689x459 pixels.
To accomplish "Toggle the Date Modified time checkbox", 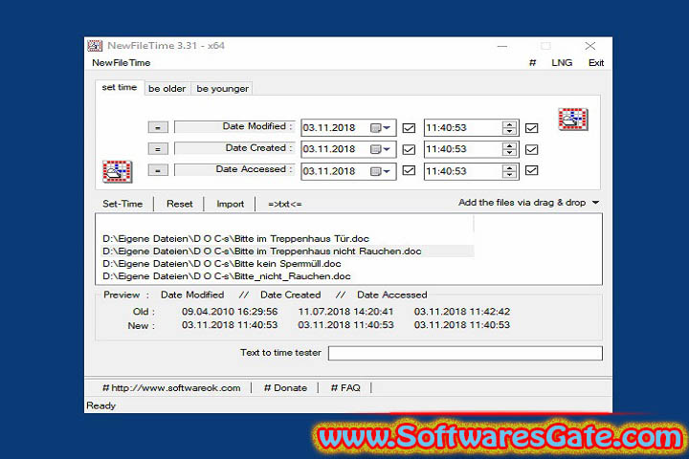I will tap(532, 128).
